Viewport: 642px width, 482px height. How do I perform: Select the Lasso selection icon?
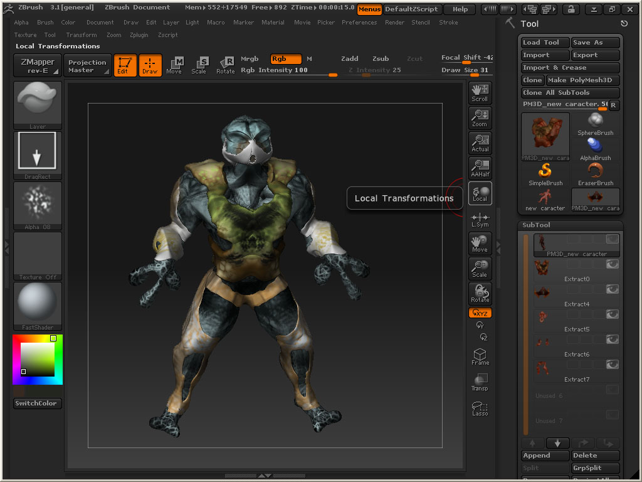coord(480,408)
